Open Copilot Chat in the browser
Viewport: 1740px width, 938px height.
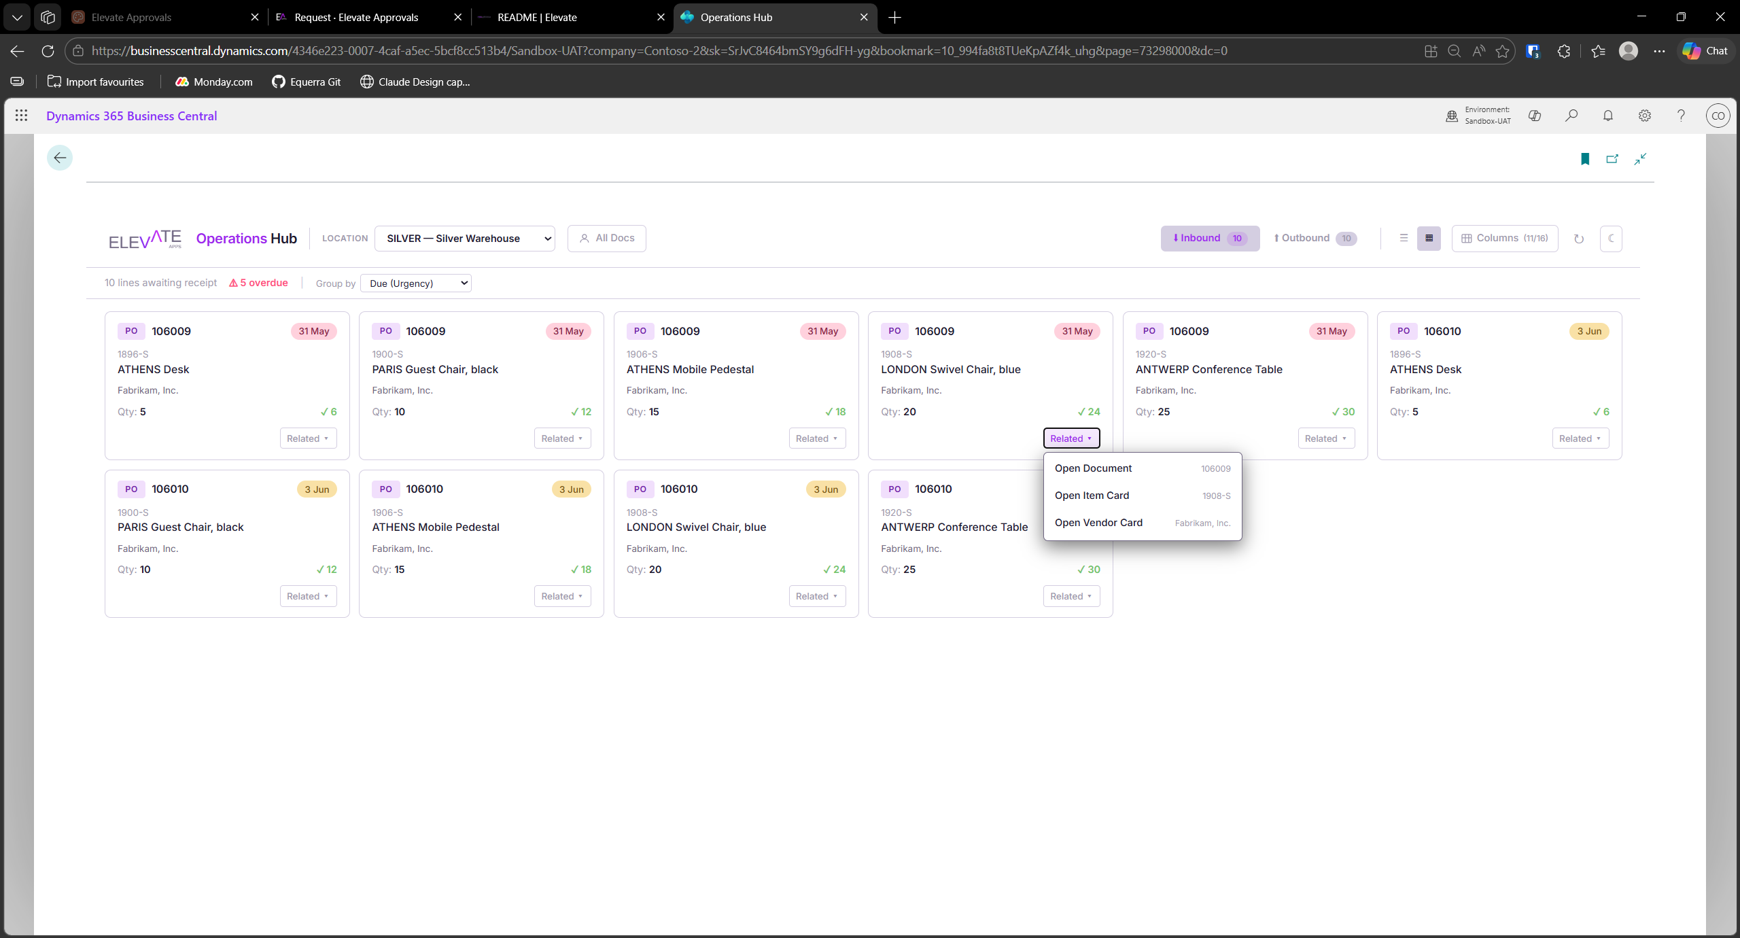[x=1705, y=51]
